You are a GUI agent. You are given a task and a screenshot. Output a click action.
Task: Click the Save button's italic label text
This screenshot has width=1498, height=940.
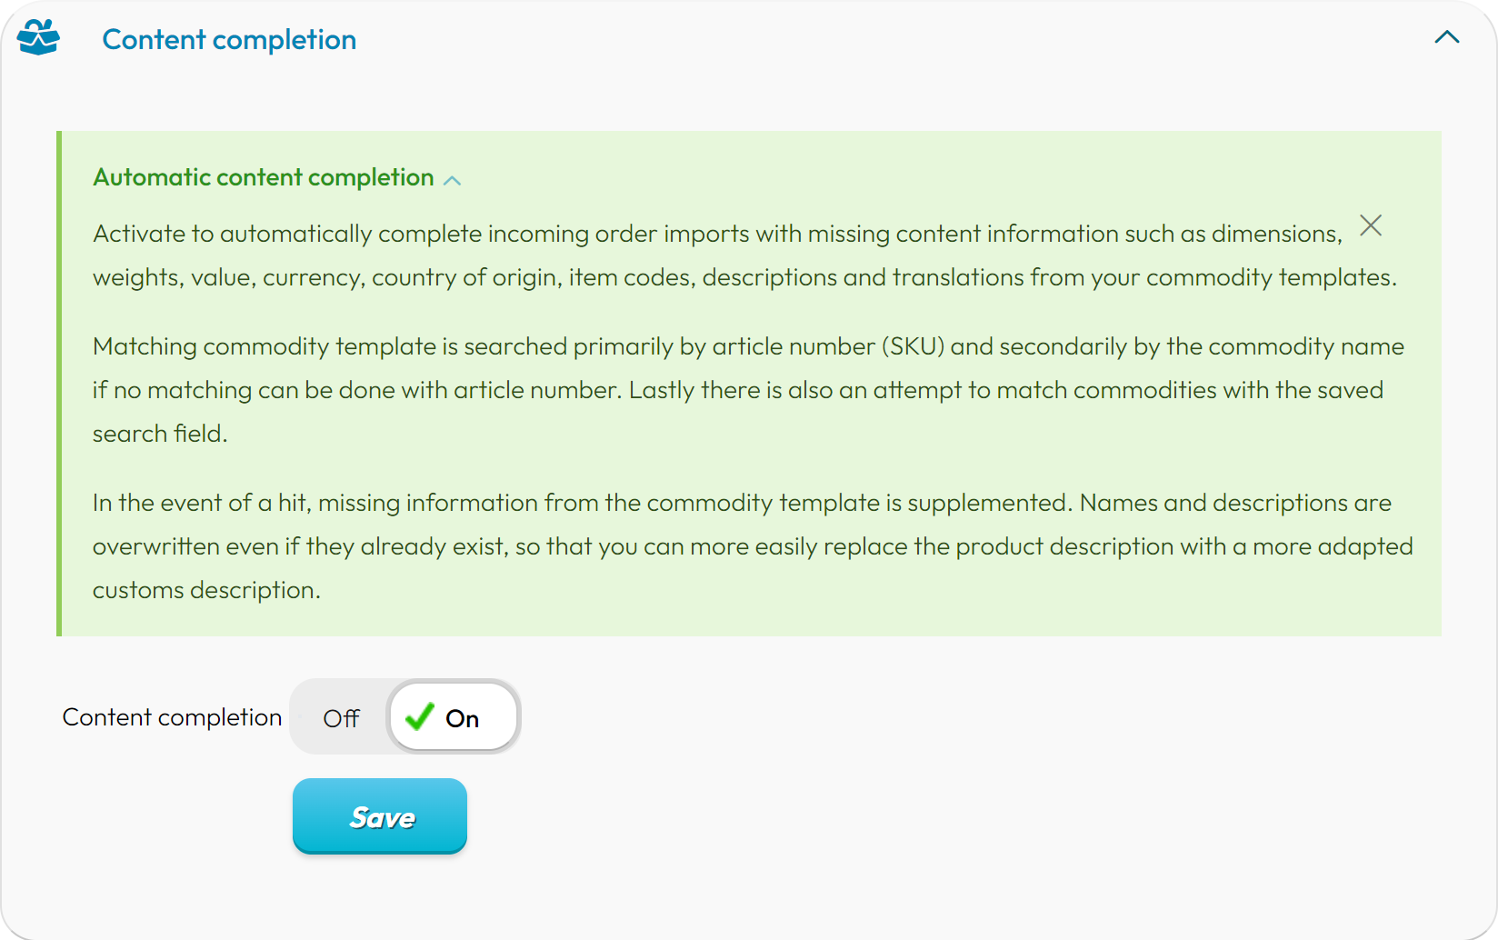pos(382,817)
